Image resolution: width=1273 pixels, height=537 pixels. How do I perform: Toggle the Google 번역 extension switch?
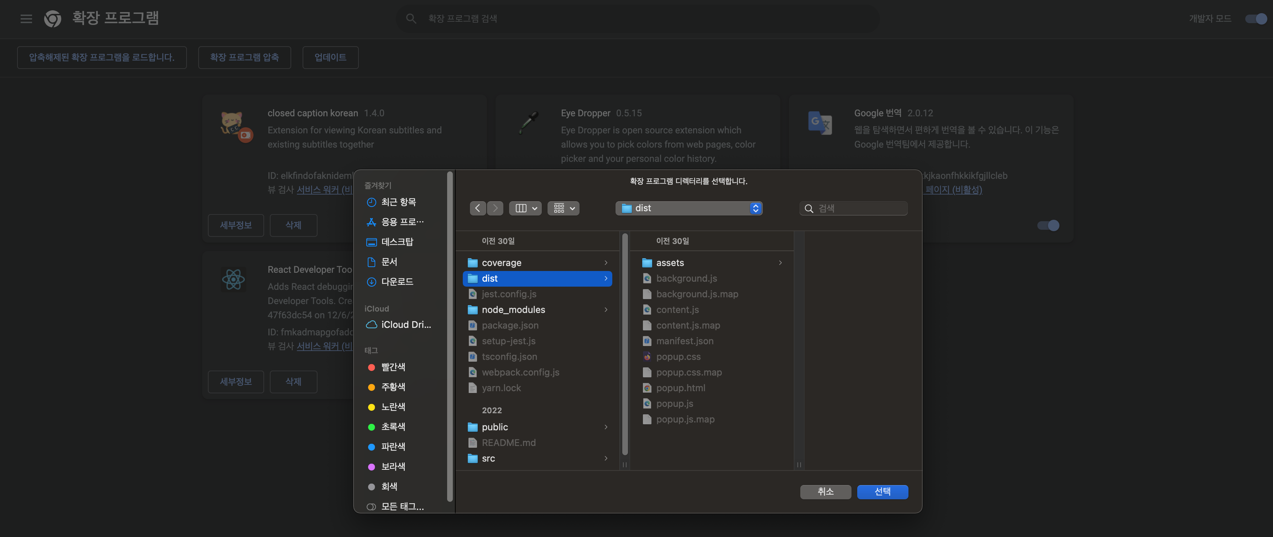pos(1048,225)
